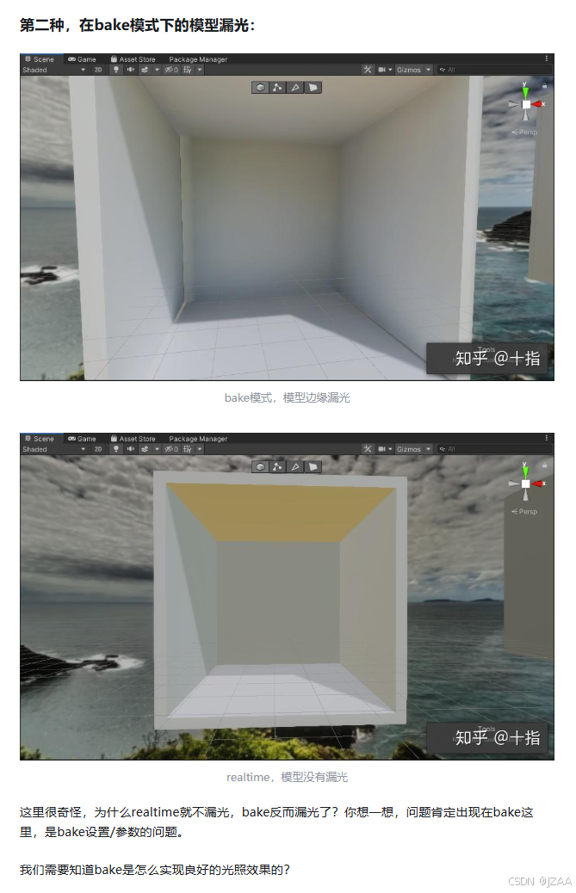
Task: Click the Persp label in the upper scene view
Action: [x=524, y=132]
